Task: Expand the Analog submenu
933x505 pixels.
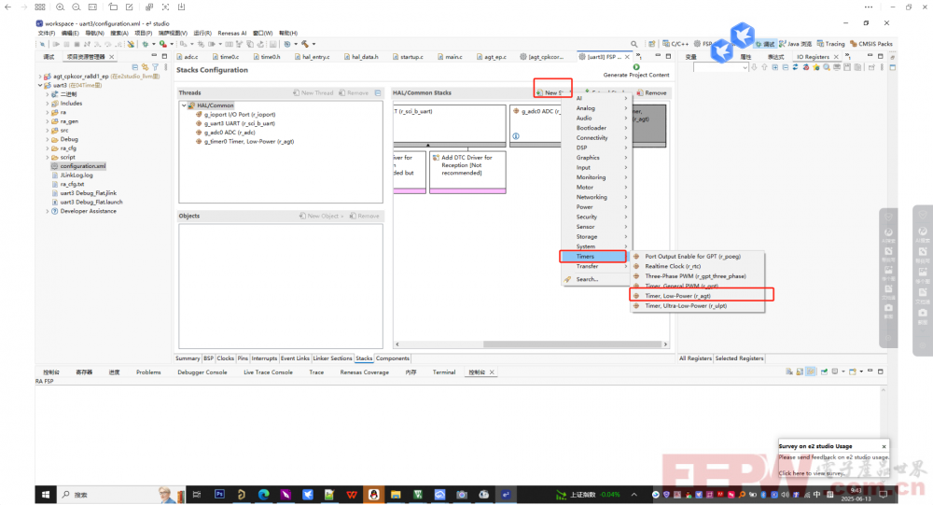Action: (x=595, y=108)
